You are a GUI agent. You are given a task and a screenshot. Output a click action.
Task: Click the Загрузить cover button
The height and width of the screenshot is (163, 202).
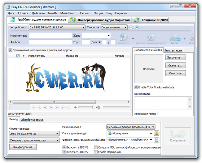pos(175,57)
